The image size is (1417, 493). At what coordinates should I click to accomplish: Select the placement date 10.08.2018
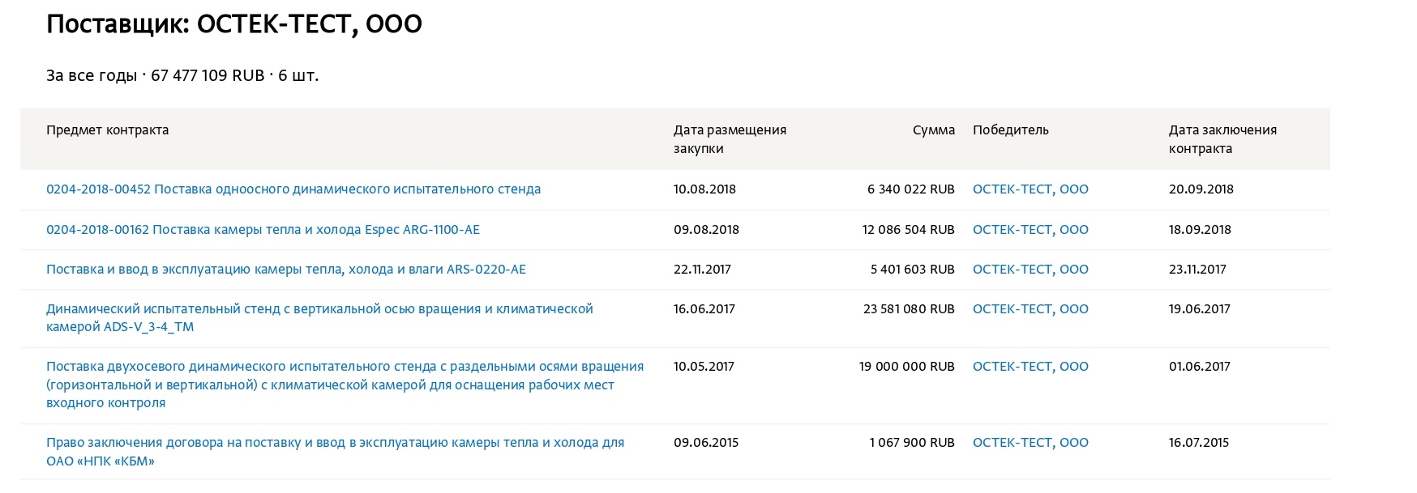(x=704, y=189)
